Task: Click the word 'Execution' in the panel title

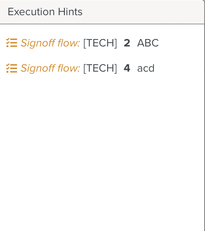Action: tap(31, 12)
